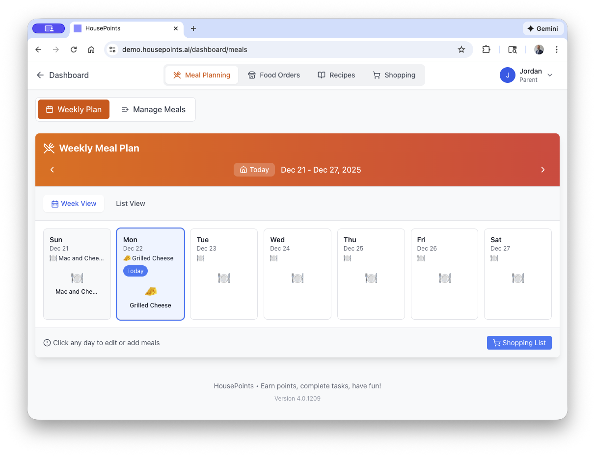595x456 pixels.
Task: Open the Food Orders tab
Action: tap(274, 75)
